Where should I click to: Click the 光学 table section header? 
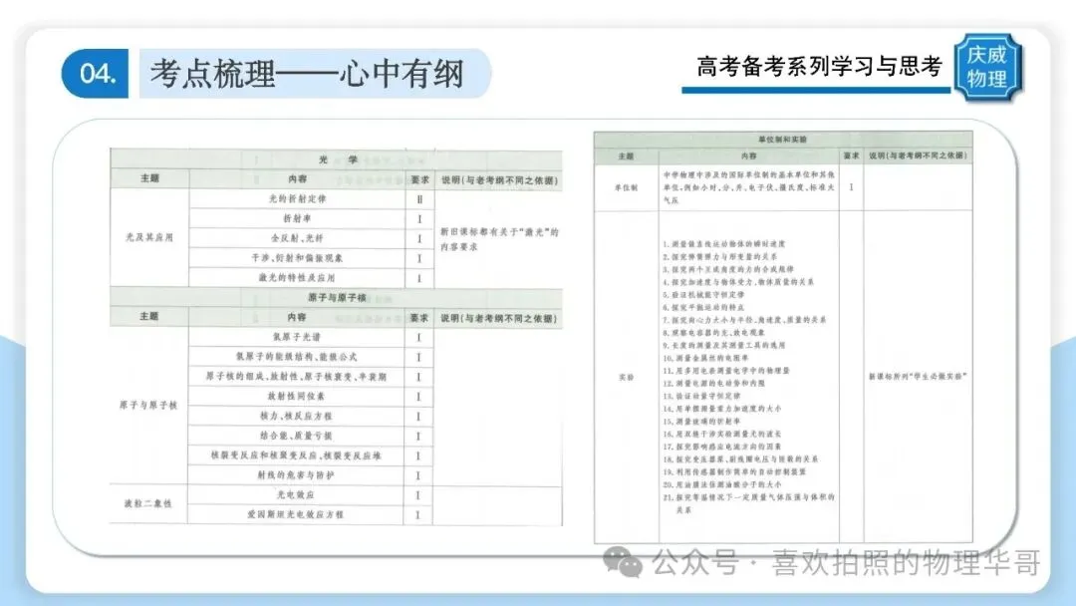(x=337, y=159)
